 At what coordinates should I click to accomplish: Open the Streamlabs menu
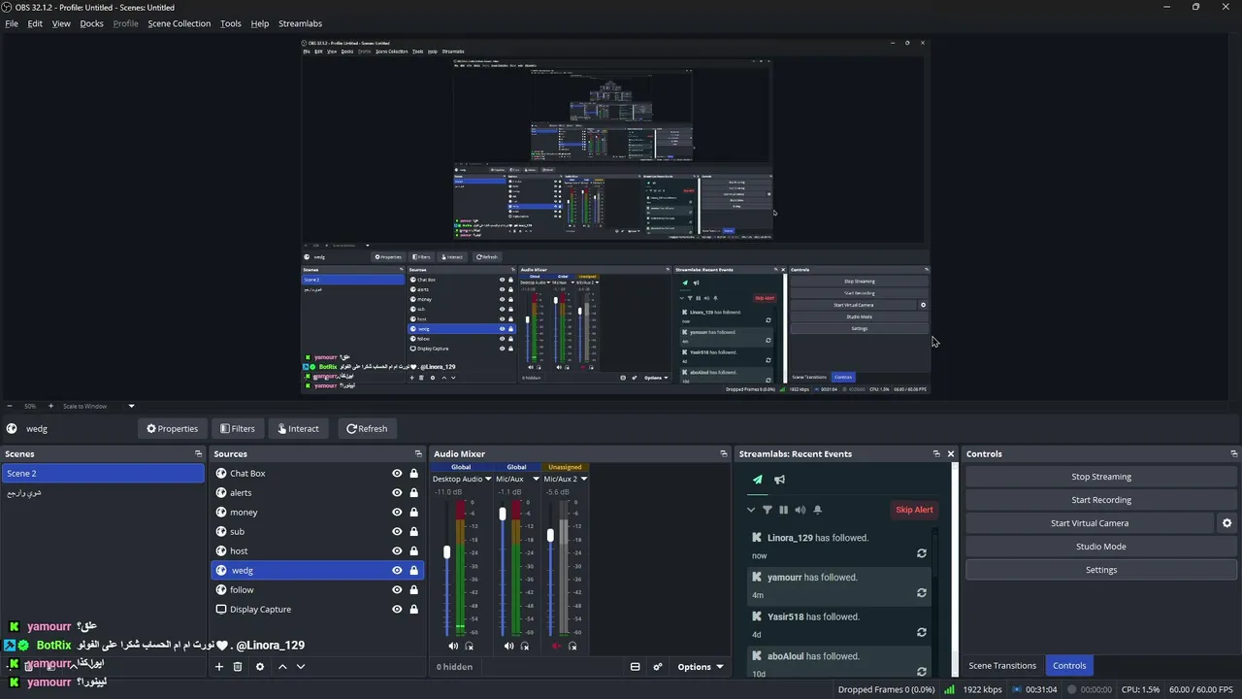(300, 23)
